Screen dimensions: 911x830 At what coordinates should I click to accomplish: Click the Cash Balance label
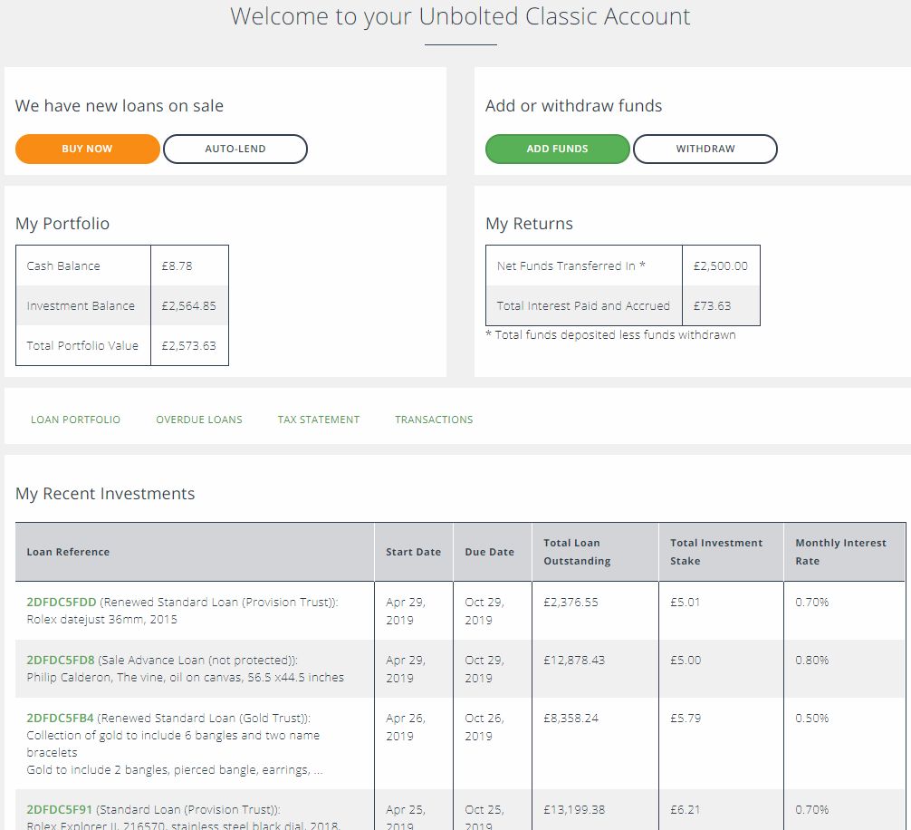tap(63, 266)
